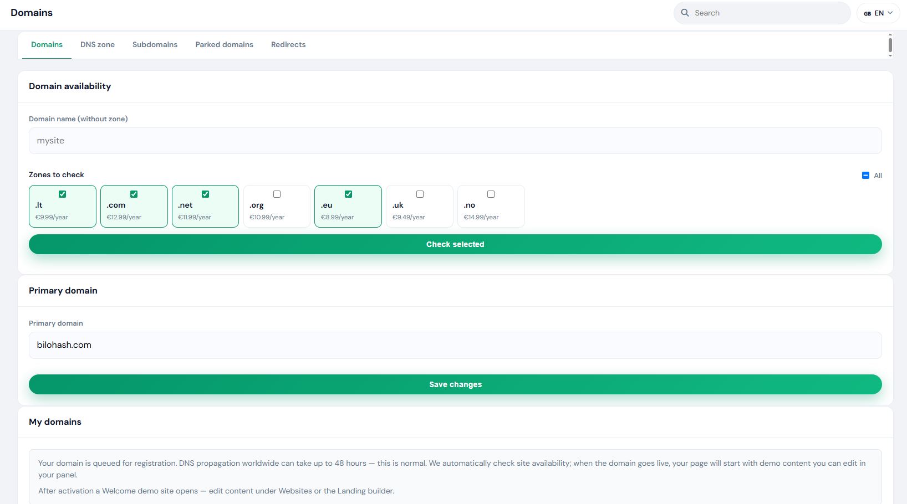Open the EN language dropdown chevron
Screen dimensions: 907x504
890,13
